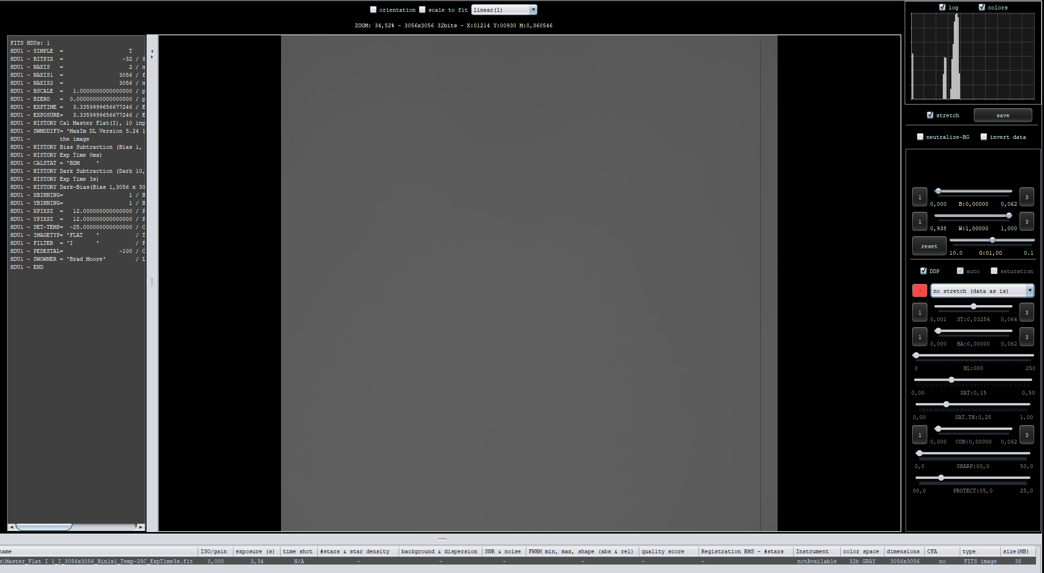This screenshot has height=573, width=1044.
Task: Open the linear(1) scaling dropdown
Action: (504, 9)
